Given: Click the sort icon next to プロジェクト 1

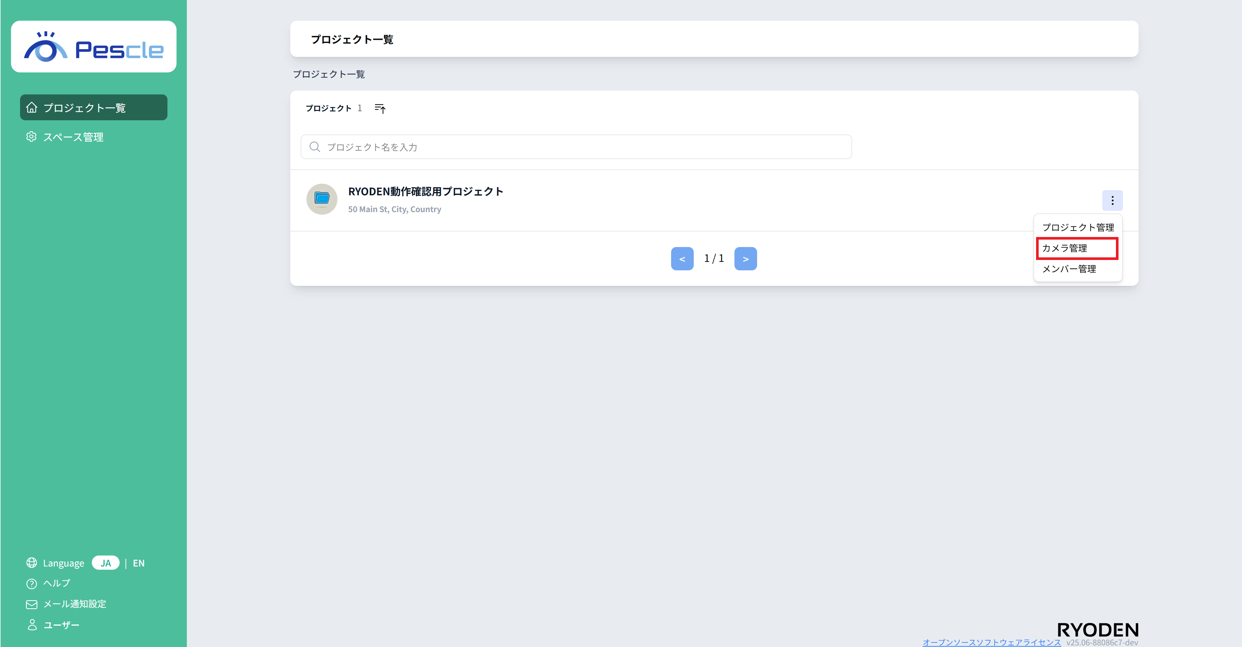Looking at the screenshot, I should click(x=380, y=108).
